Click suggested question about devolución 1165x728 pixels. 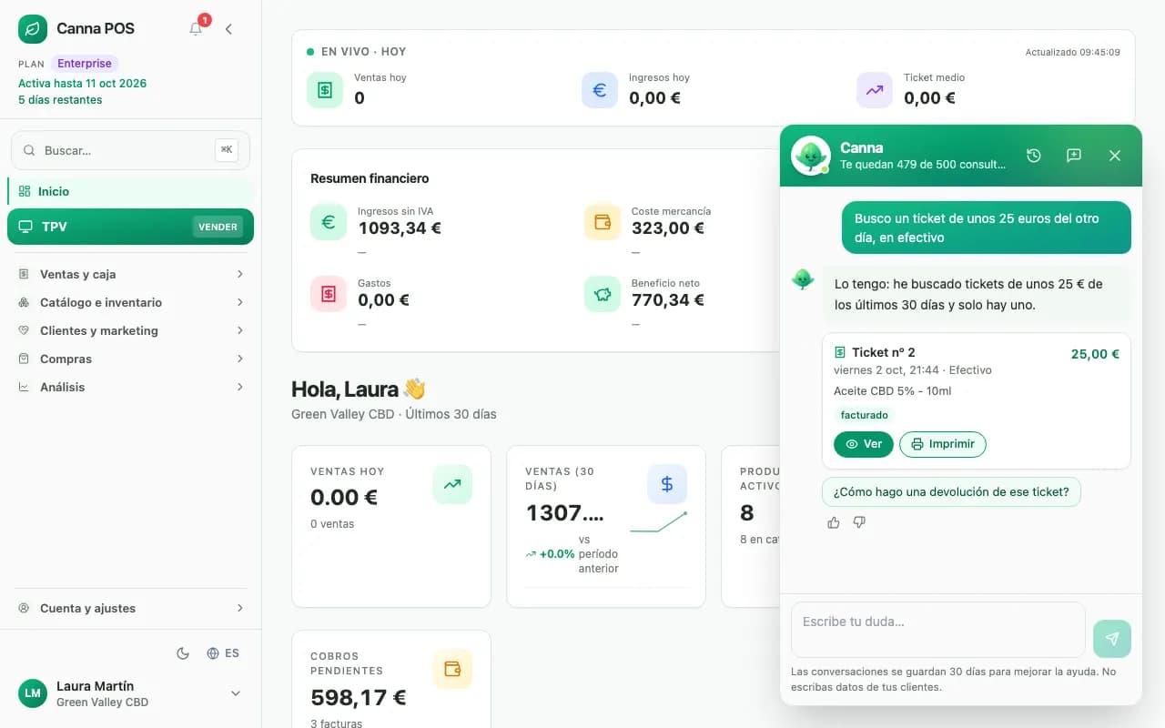951,491
